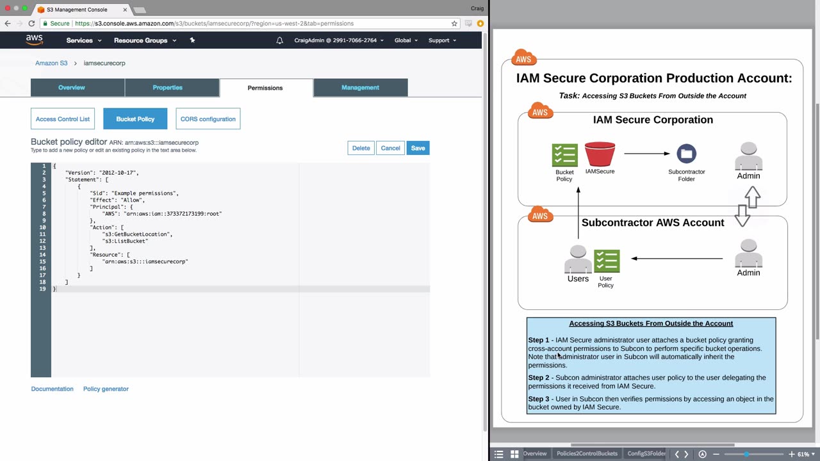Open the notifications bell

coord(279,40)
